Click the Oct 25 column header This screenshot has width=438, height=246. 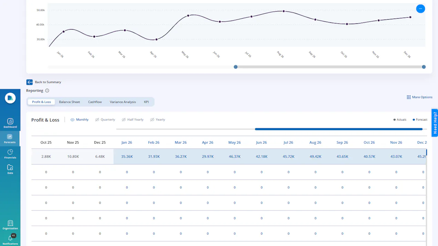(x=46, y=142)
